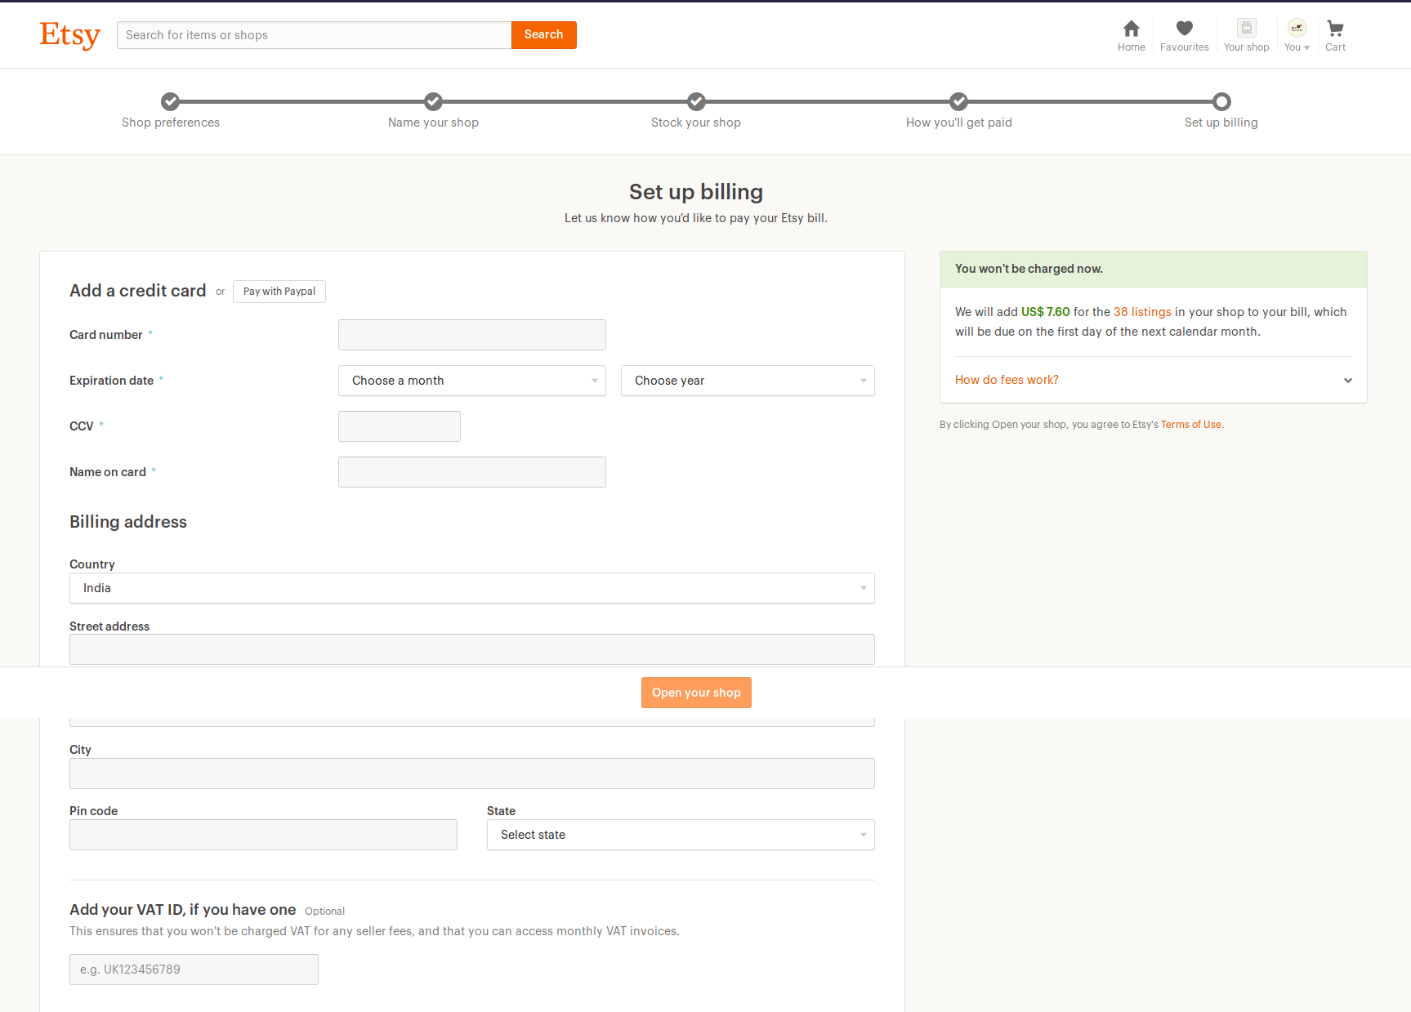
Task: Click the Etsy logo
Action: coord(70,35)
